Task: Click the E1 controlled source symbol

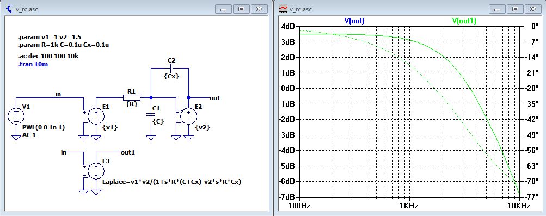Action: pos(96,116)
